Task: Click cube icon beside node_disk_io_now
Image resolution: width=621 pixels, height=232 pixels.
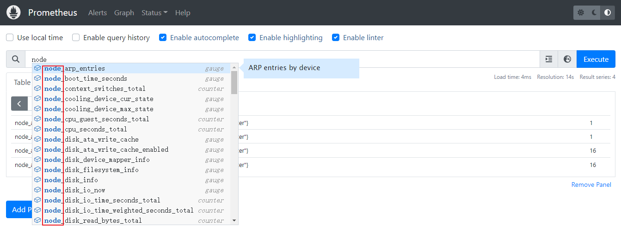Action: click(x=37, y=190)
